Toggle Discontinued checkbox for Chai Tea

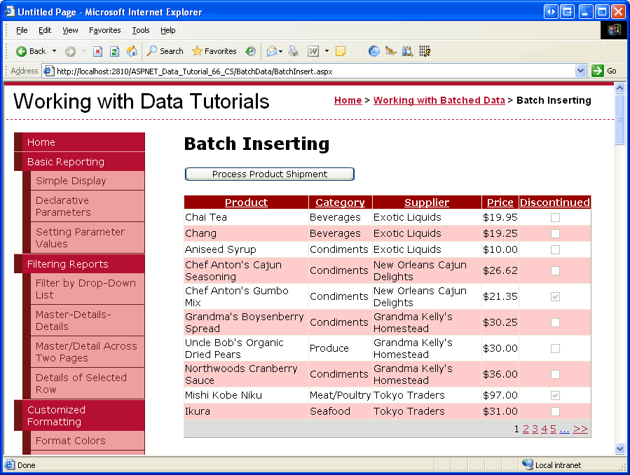point(555,218)
